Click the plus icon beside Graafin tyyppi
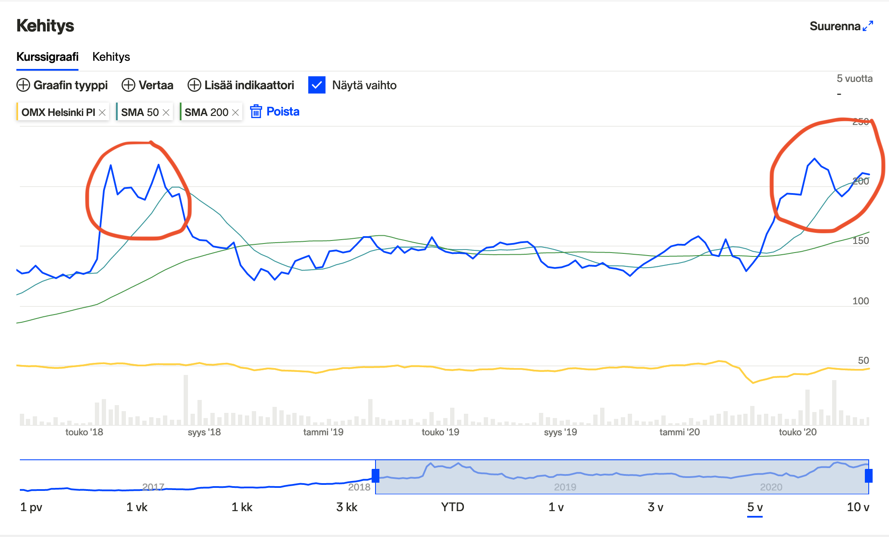 tap(23, 85)
